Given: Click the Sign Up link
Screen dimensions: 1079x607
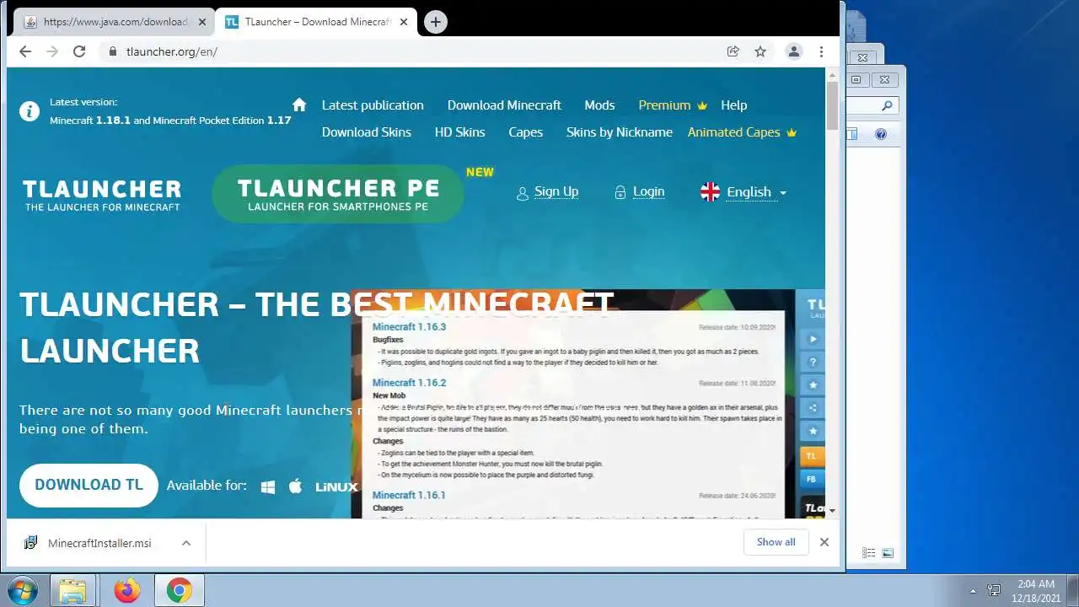Looking at the screenshot, I should 556,192.
